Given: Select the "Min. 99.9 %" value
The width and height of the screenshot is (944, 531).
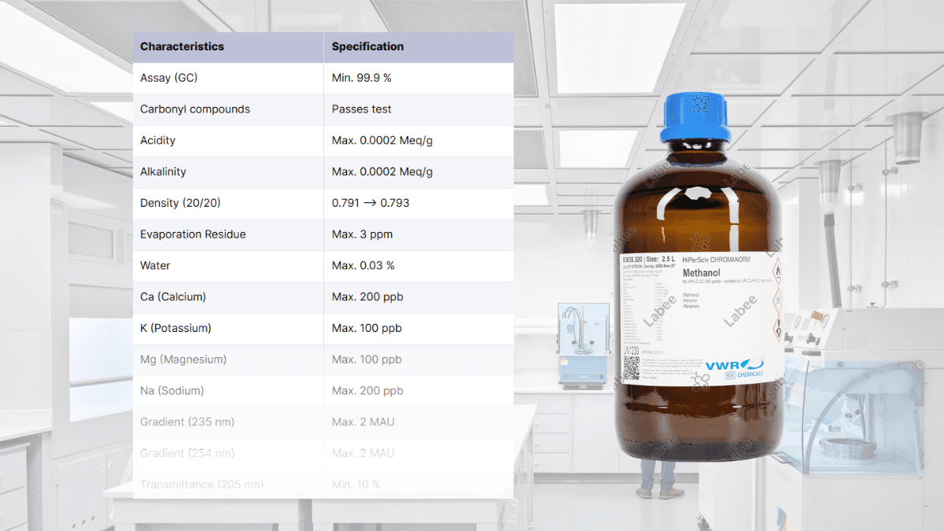Looking at the screenshot, I should coord(361,78).
